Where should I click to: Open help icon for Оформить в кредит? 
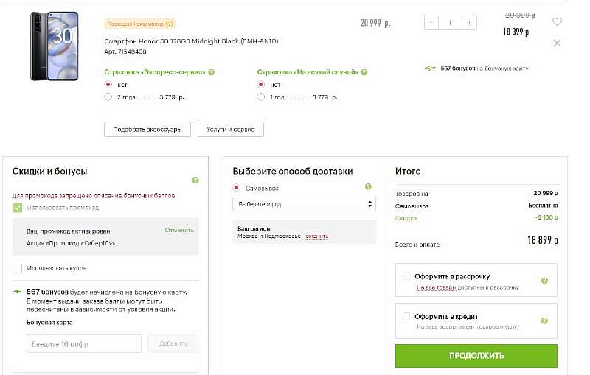(544, 320)
